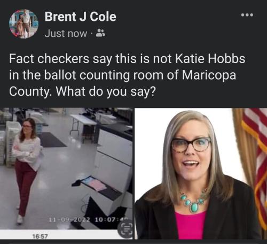Click the 16:57 time label below left photo

[40, 237]
